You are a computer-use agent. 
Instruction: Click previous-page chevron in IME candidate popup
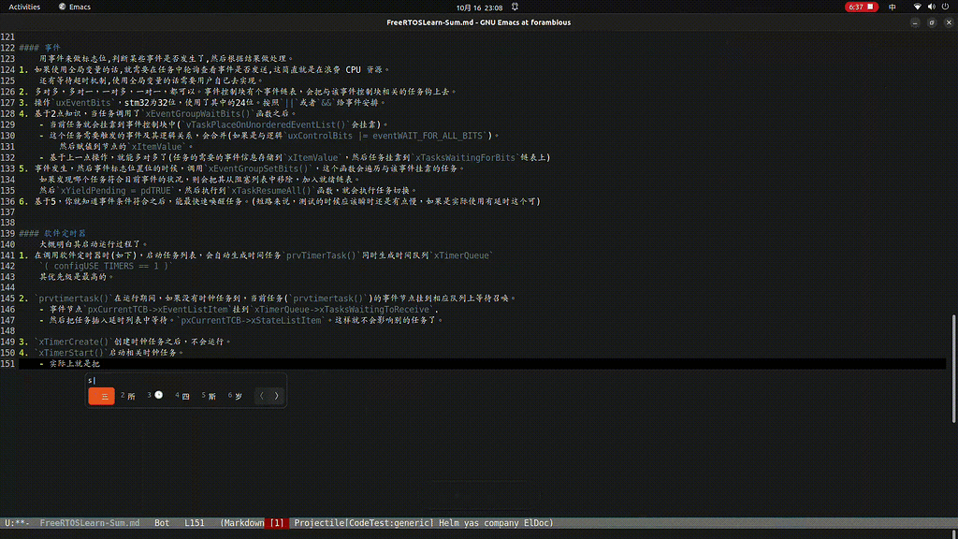262,395
